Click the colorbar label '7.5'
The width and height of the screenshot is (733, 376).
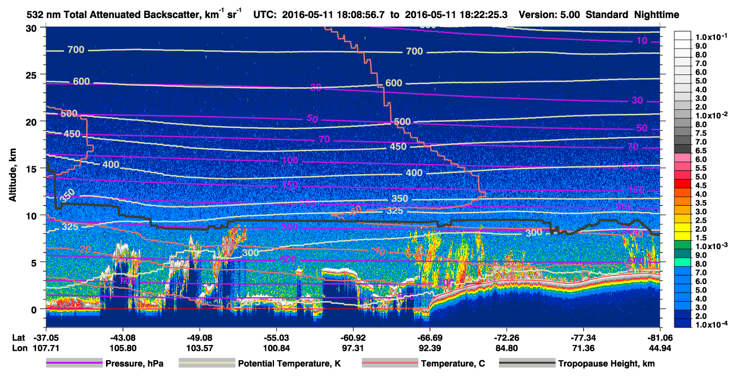701,133
